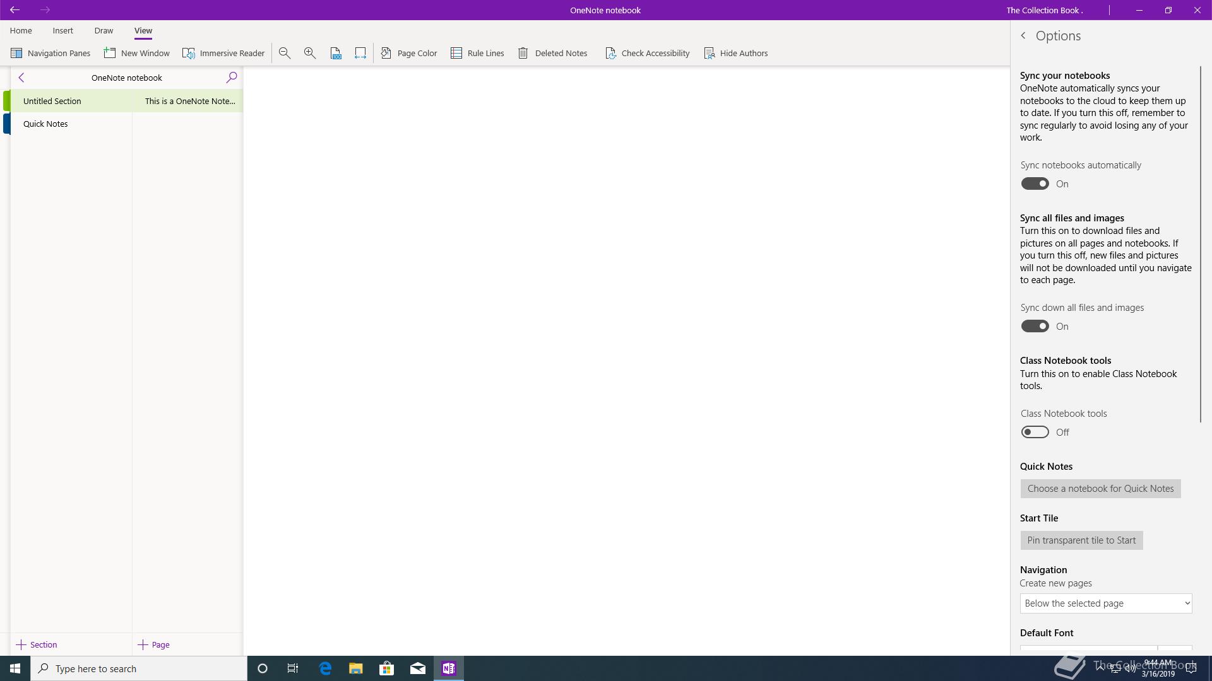Open File Explorer from taskbar

coord(356,668)
